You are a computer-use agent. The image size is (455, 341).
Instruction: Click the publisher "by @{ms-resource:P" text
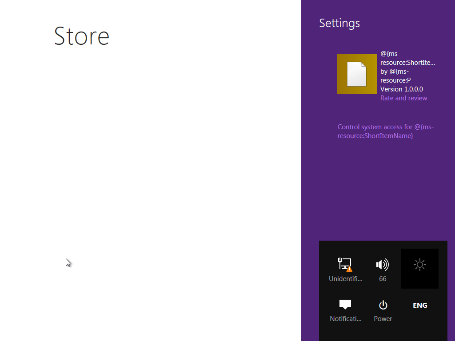395,75
